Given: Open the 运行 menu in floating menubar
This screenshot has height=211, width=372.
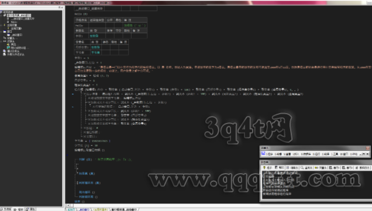Looking at the screenshot, I should [316, 154].
